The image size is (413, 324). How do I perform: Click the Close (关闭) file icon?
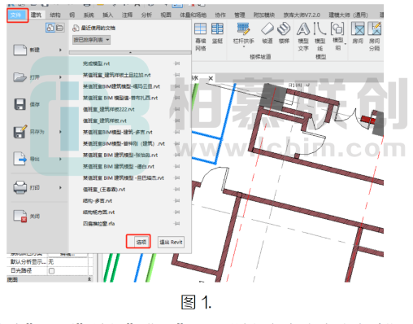point(20,216)
